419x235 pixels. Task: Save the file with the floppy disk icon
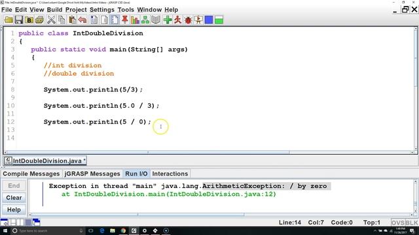click(x=19, y=20)
